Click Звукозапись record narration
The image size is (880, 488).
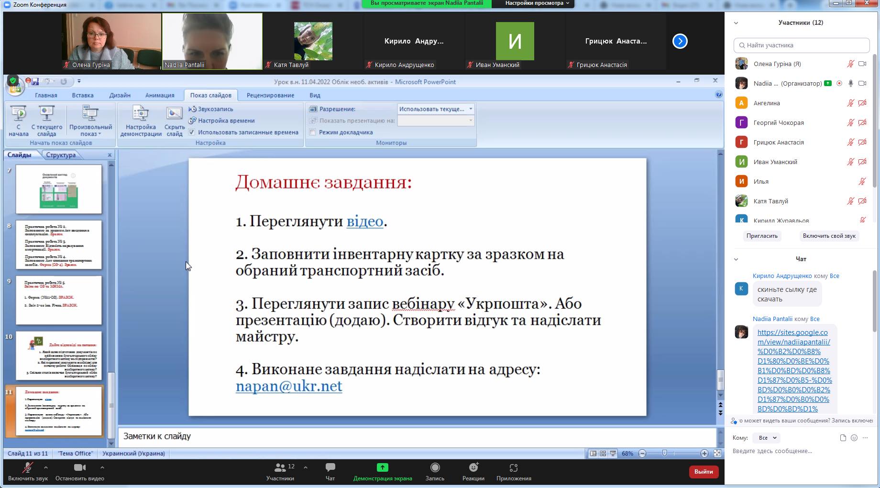coord(211,109)
